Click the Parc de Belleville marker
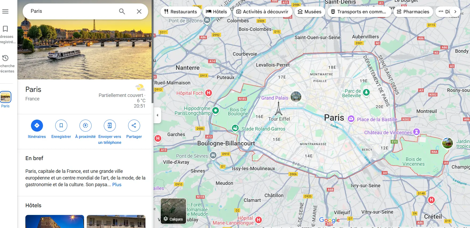Viewport: 470px width, 228px height. (x=366, y=92)
